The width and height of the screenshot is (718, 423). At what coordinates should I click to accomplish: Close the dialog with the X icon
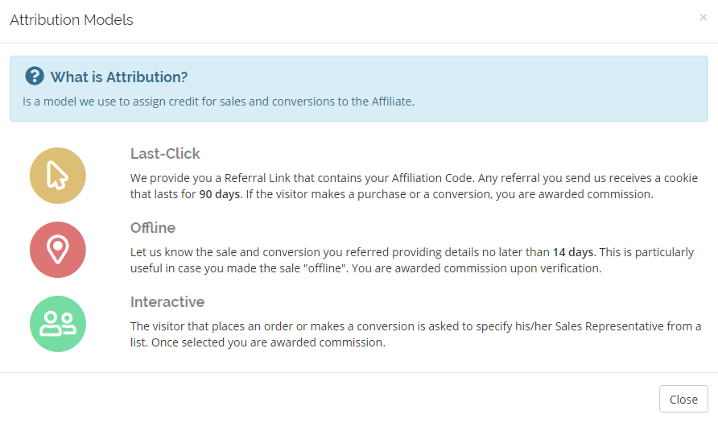point(704,18)
